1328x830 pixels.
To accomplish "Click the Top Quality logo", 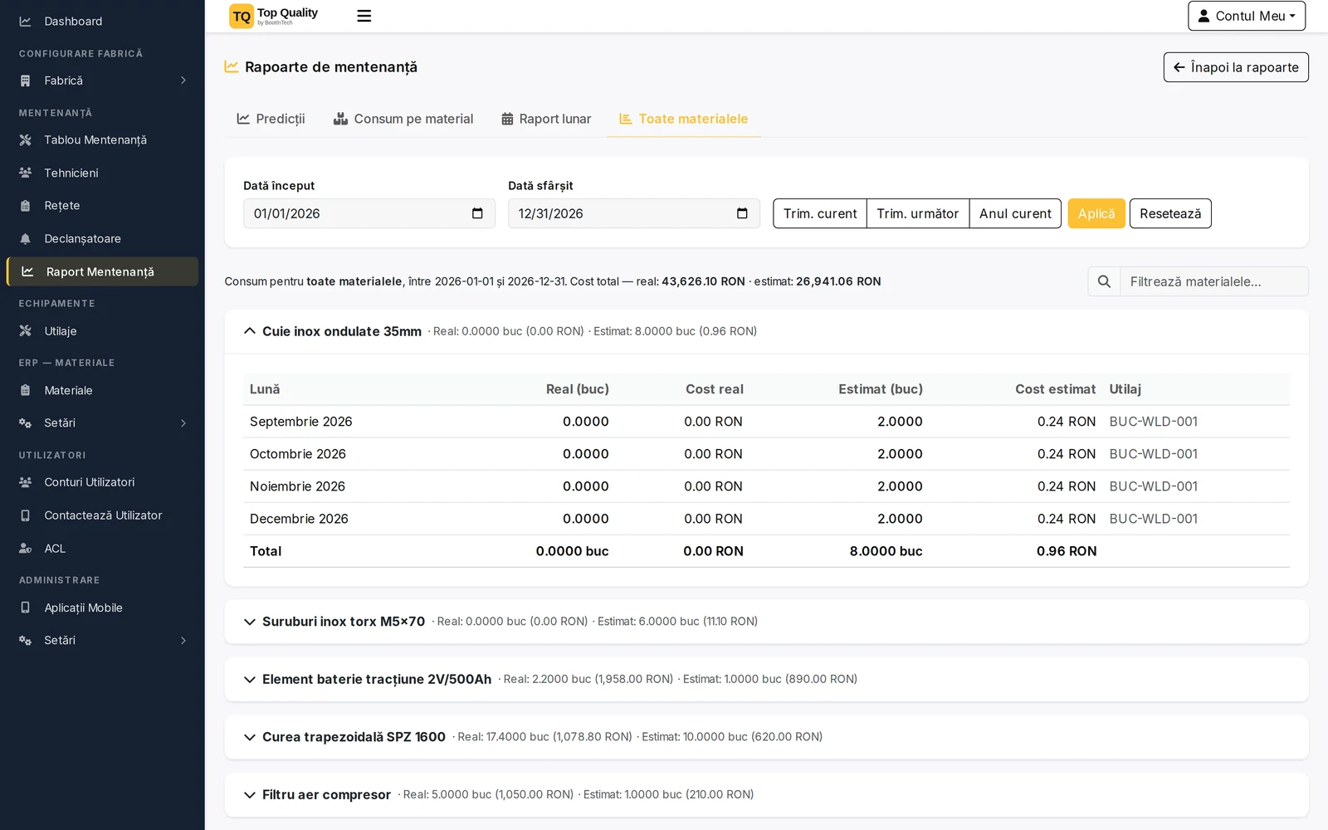I will 274,16.
